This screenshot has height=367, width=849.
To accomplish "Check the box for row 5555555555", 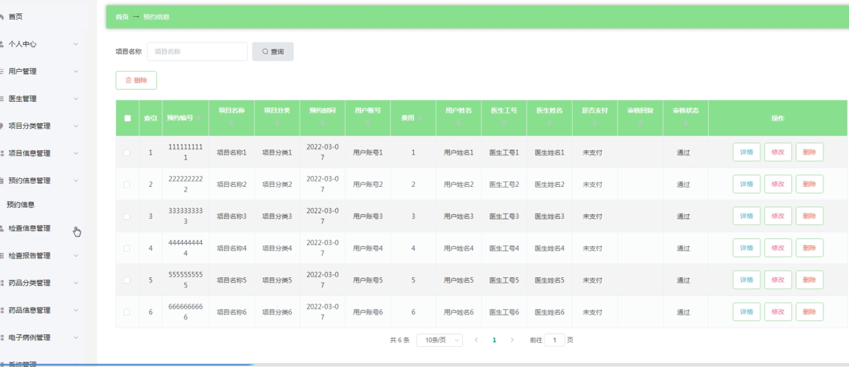I will point(127,281).
